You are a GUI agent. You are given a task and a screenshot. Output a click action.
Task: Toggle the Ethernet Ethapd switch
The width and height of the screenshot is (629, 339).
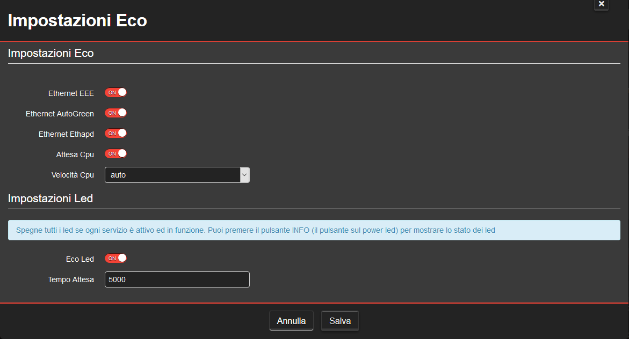(x=115, y=133)
